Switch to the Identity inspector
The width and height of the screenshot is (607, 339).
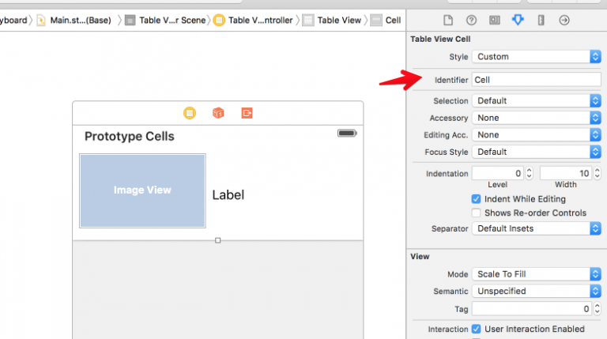[494, 21]
